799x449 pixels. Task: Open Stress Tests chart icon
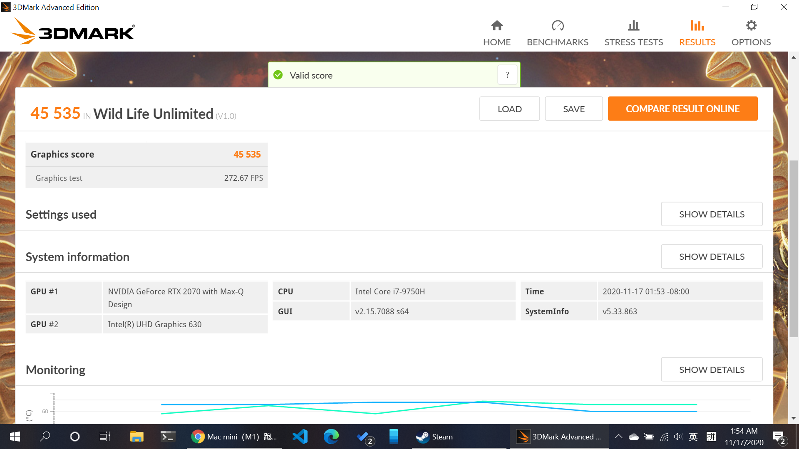(633, 26)
